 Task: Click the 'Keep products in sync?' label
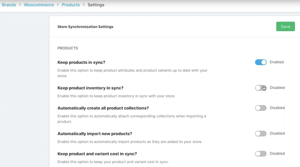click(81, 62)
